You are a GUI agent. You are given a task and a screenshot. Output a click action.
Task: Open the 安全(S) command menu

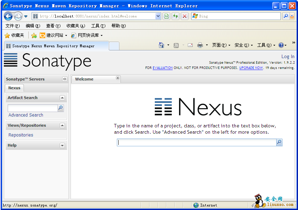[244, 45]
